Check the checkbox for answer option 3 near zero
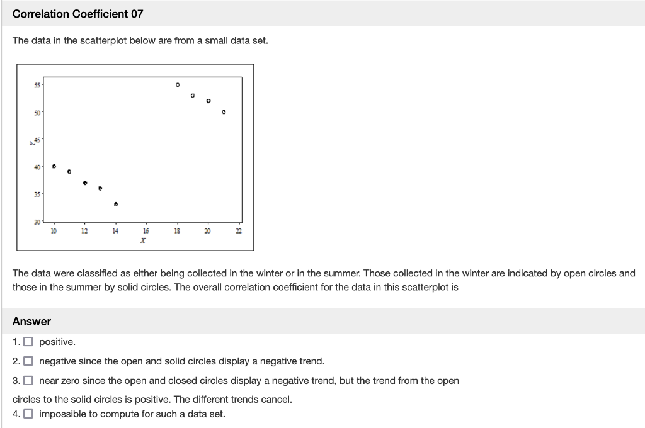 pyautogui.click(x=28, y=380)
